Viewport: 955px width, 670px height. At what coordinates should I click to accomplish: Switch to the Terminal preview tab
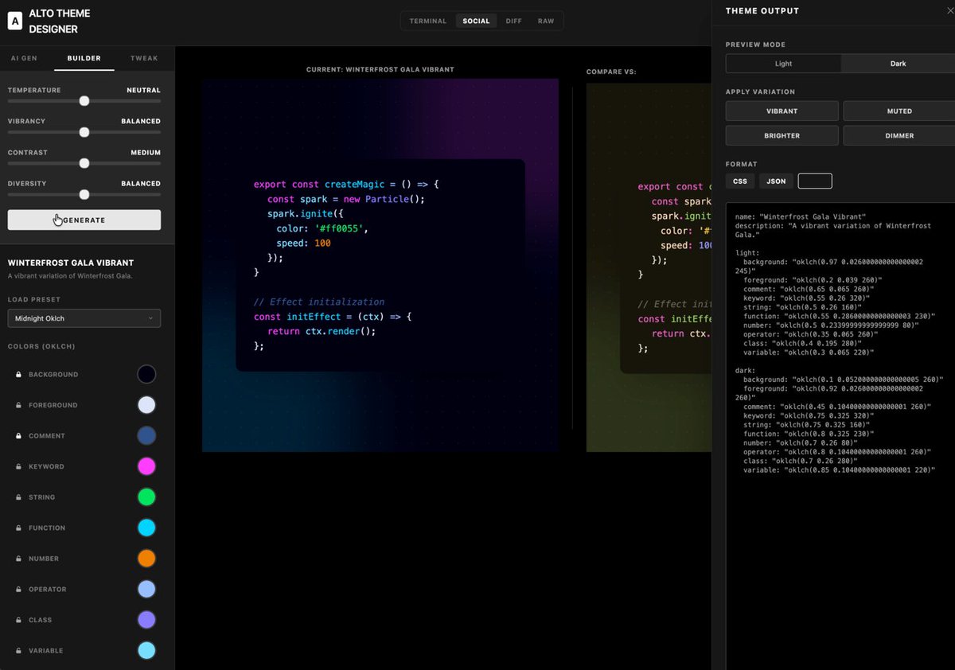[428, 21]
